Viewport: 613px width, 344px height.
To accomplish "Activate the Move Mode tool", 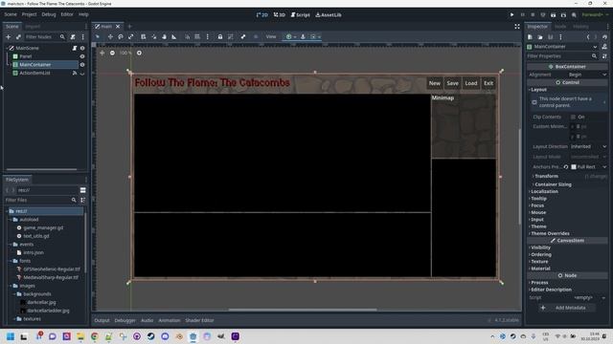I will point(110,36).
